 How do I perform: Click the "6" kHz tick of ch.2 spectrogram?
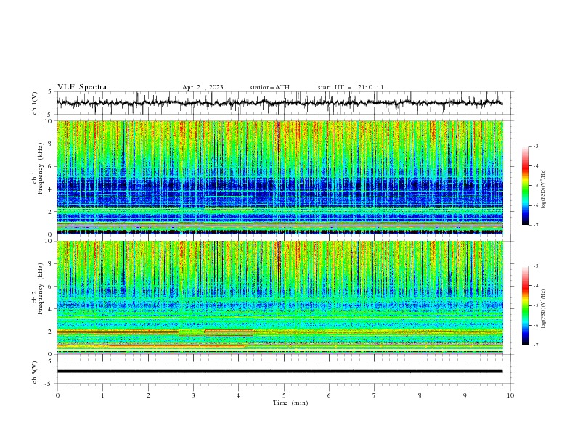51,287
